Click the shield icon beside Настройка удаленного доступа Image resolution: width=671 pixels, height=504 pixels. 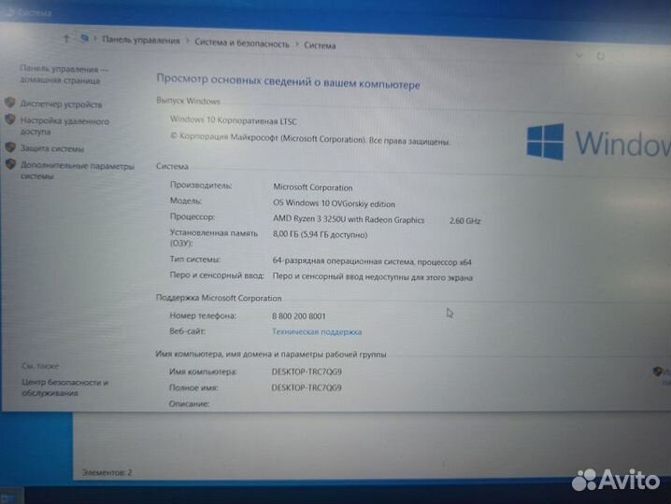point(10,119)
